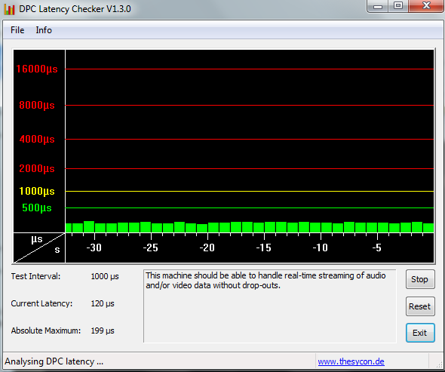Screen dimensions: 445x372
Task: Click the Stop button
Action: (420, 279)
